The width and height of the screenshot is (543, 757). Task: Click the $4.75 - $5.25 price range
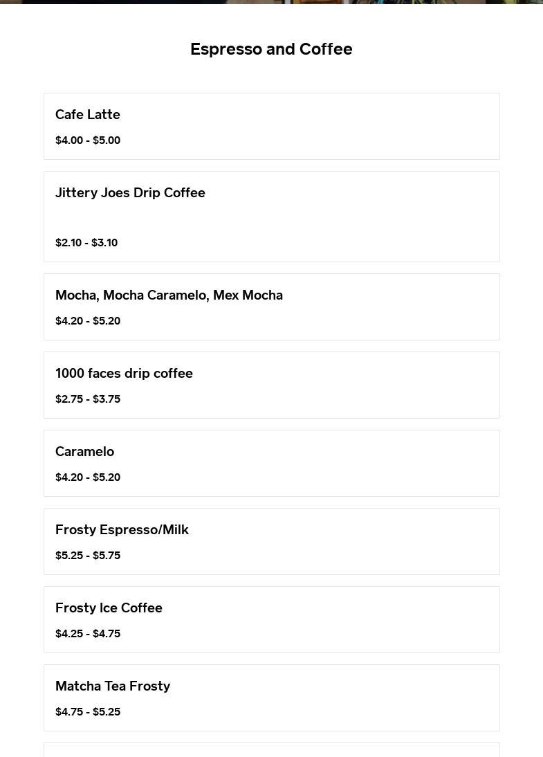(x=88, y=712)
